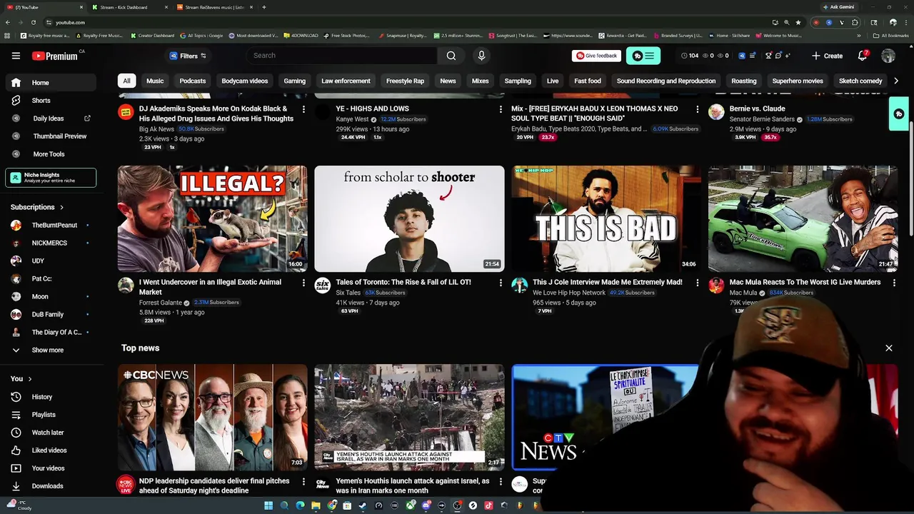Open the account avatar menu
Screen dimensions: 914x514
click(888, 56)
